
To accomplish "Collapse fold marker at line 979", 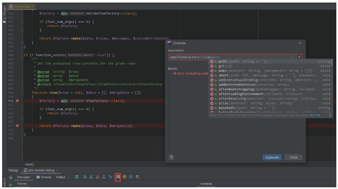I will click(22, 134).
